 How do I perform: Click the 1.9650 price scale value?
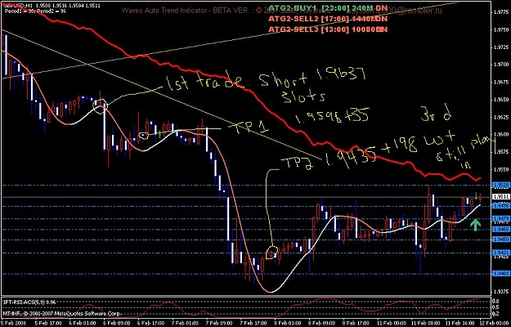pyautogui.click(x=501, y=100)
